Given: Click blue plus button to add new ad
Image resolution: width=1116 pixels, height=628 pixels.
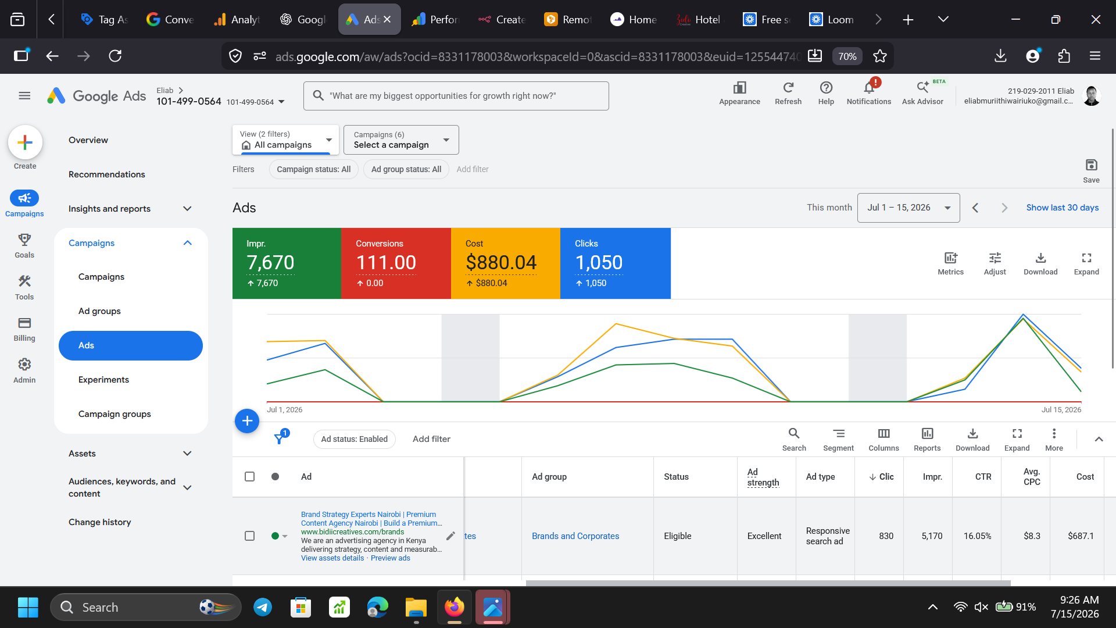Looking at the screenshot, I should click(247, 420).
